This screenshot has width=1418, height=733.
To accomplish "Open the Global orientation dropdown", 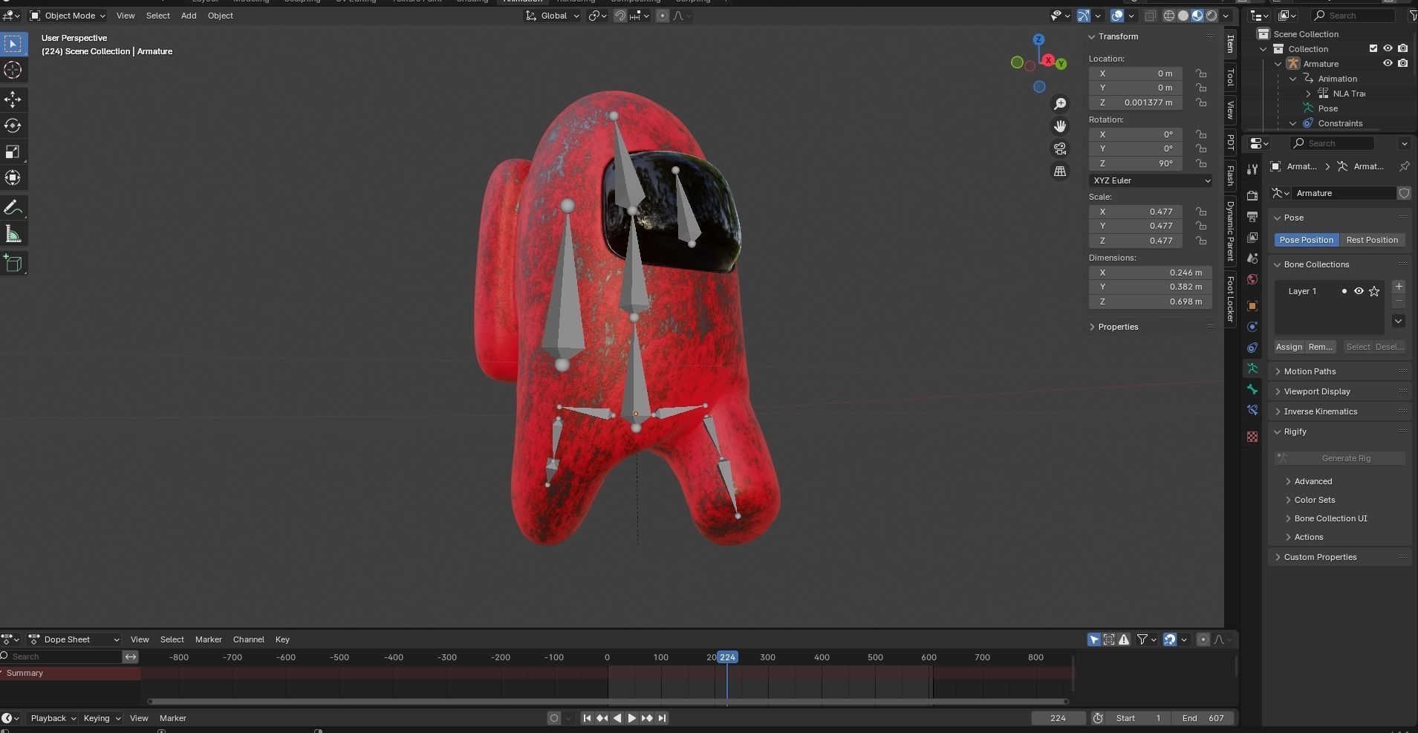I will point(553,16).
